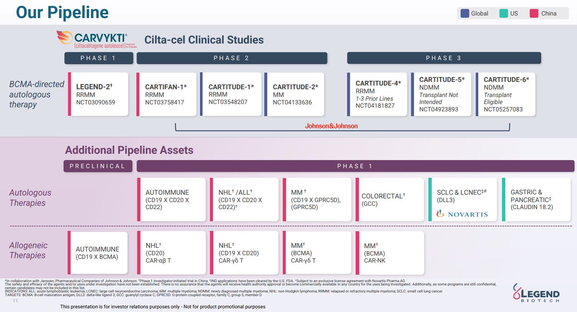Image resolution: width=577 pixels, height=312 pixels.
Task: Select the MM (BCMA) CAR-NK card
Action: click(390, 253)
